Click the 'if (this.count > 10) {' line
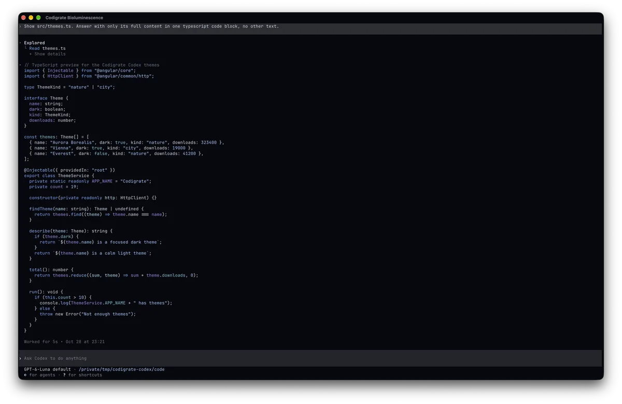The height and width of the screenshot is (404, 622). click(x=63, y=298)
